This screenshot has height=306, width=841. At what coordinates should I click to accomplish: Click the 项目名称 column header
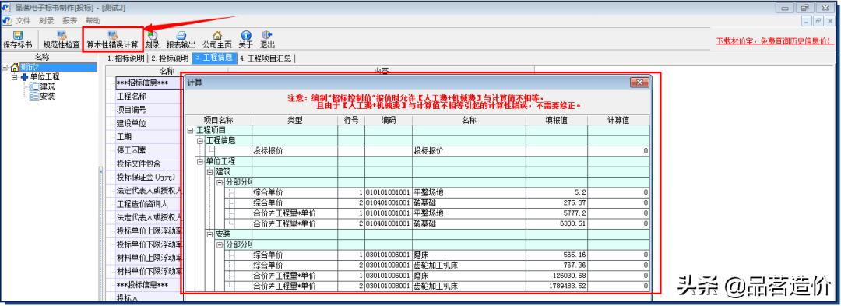click(x=218, y=120)
